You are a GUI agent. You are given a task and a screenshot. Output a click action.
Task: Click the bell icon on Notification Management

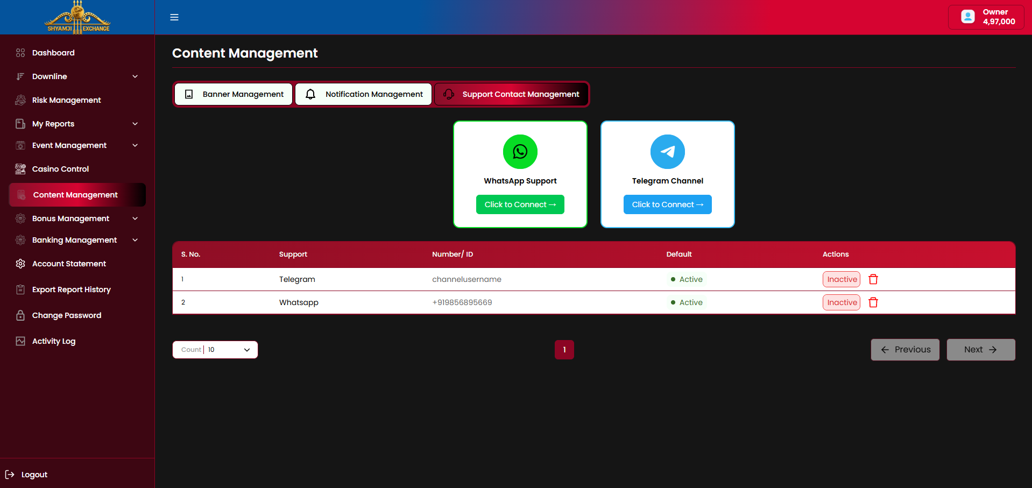pos(310,94)
